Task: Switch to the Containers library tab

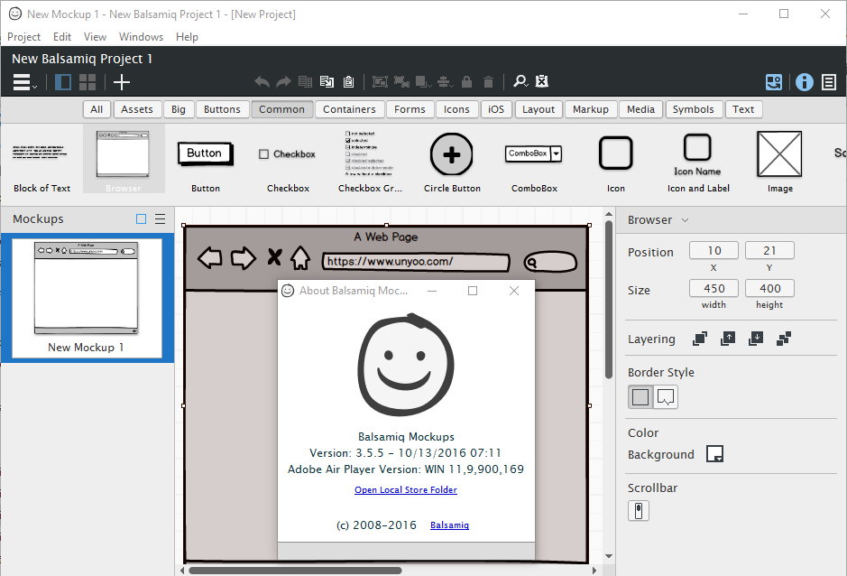Action: click(x=349, y=109)
